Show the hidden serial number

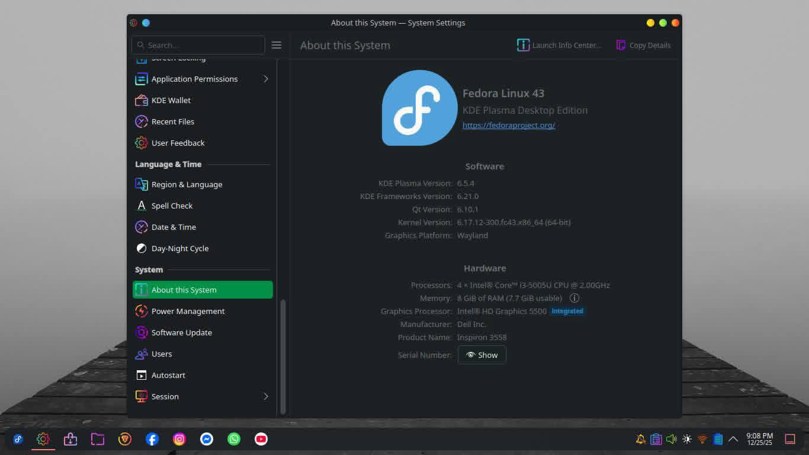(x=482, y=355)
